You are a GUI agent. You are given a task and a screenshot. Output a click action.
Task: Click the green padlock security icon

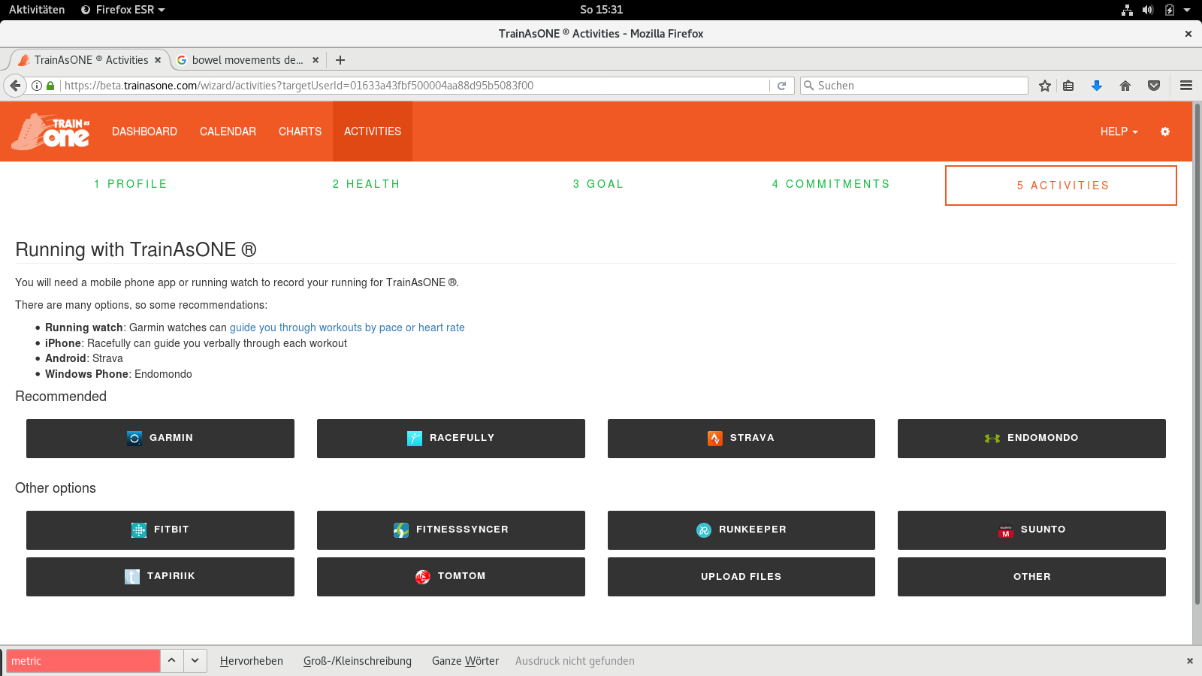tap(50, 86)
